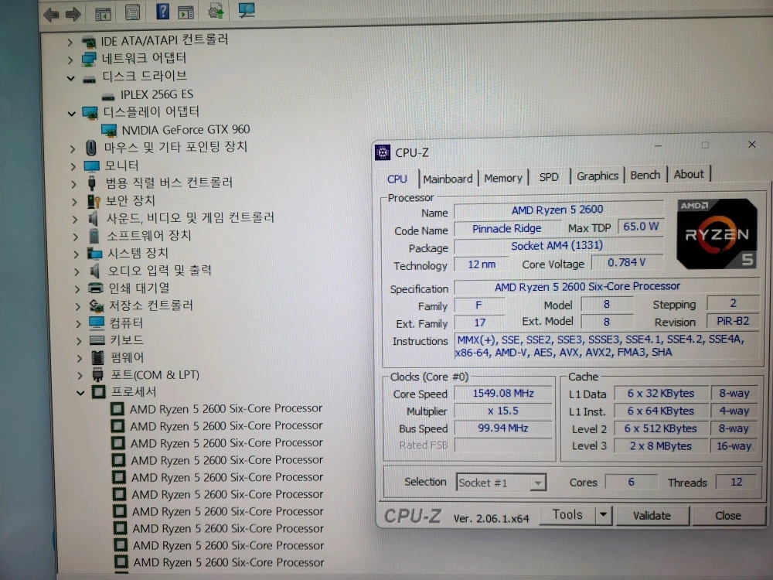
Task: Click the Multiplier value x 15.5
Action: 503,411
